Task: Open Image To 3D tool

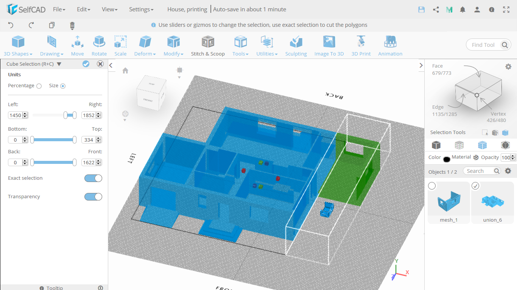Action: coord(329,46)
